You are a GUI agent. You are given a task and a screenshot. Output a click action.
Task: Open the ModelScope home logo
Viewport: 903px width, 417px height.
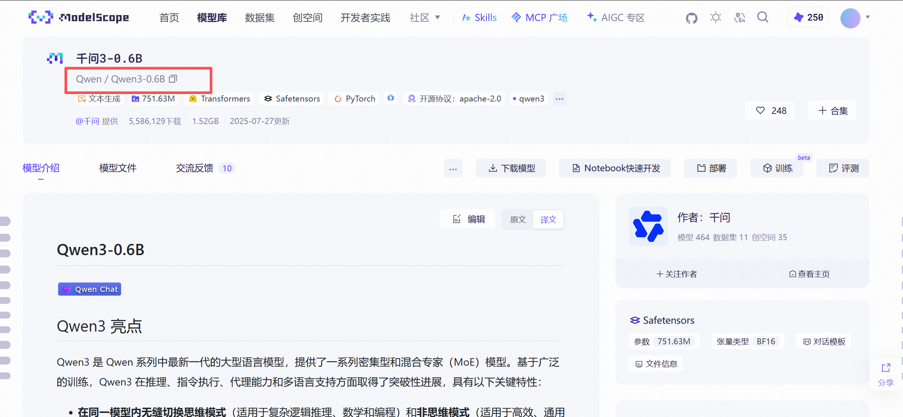coord(79,17)
